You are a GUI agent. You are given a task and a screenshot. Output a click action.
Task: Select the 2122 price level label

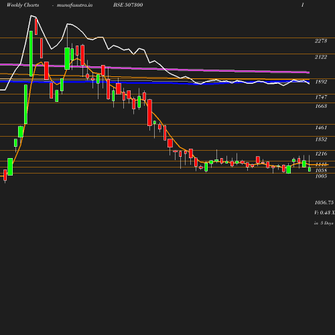[x=321, y=57]
